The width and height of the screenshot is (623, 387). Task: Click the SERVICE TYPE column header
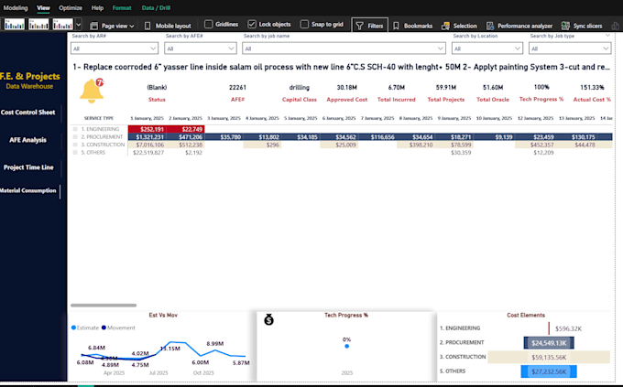click(99, 118)
